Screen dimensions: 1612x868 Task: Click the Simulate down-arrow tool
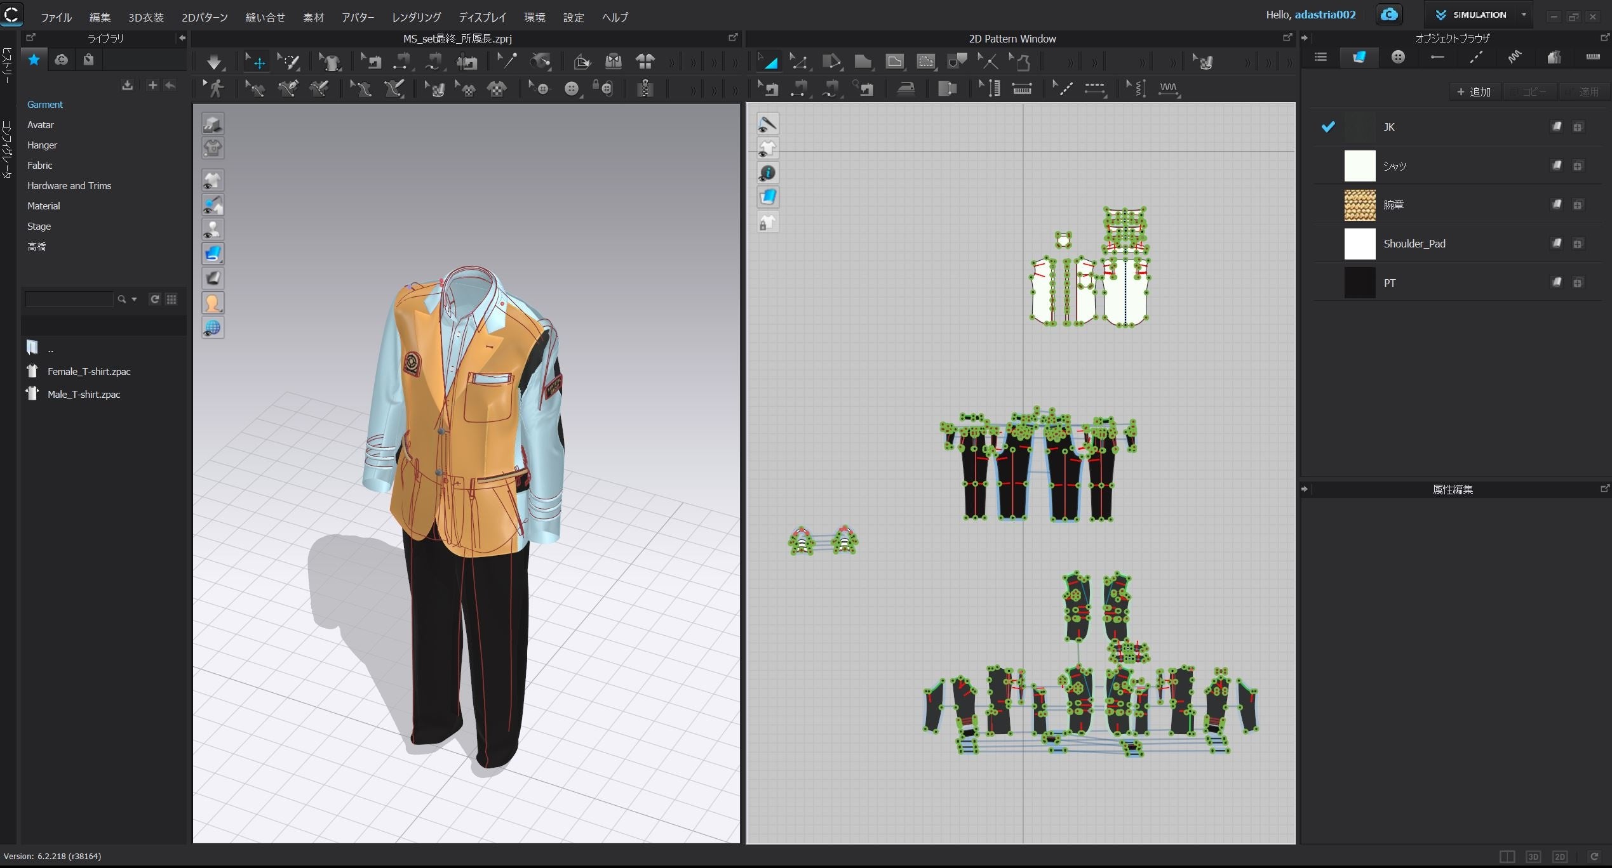click(x=214, y=62)
